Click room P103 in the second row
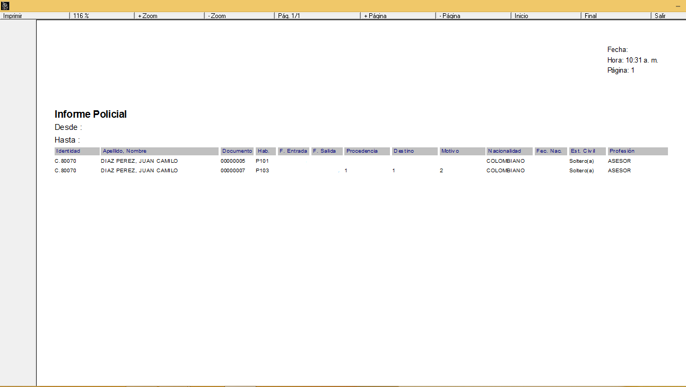 (x=262, y=171)
